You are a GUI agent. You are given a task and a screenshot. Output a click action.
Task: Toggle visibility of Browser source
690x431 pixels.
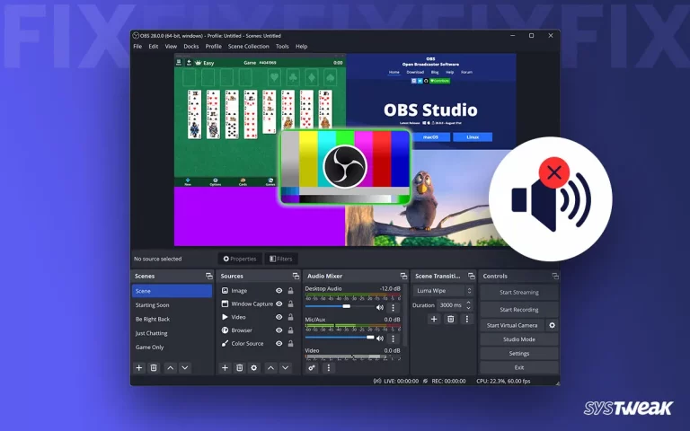tap(279, 330)
